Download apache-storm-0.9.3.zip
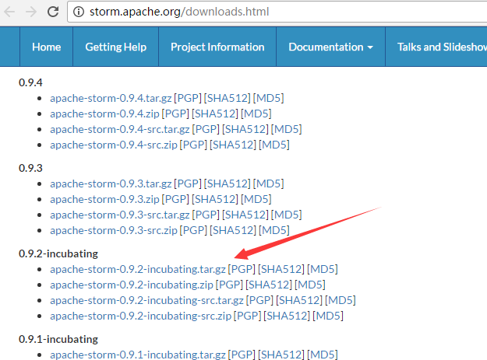This screenshot has width=487, height=360. [x=104, y=199]
